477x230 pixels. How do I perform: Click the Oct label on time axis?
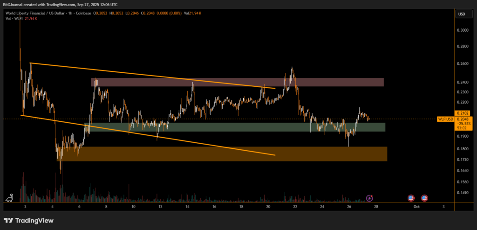[417, 206]
